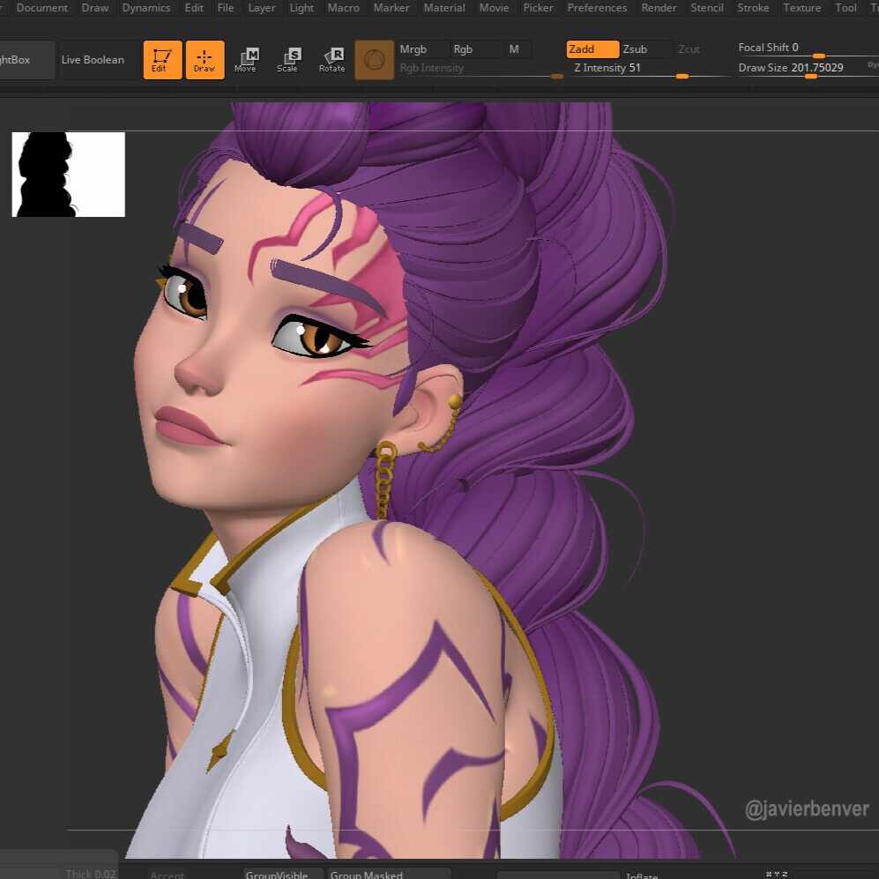Expand the Stroke menu

(x=753, y=8)
